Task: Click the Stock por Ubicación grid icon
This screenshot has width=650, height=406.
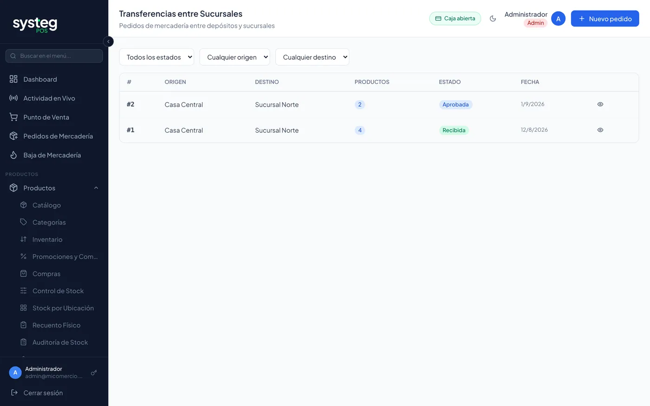Action: click(x=24, y=308)
